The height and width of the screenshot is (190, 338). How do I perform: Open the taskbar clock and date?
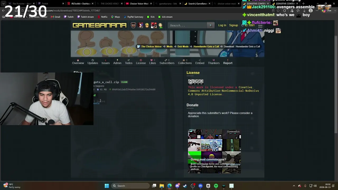point(325,186)
